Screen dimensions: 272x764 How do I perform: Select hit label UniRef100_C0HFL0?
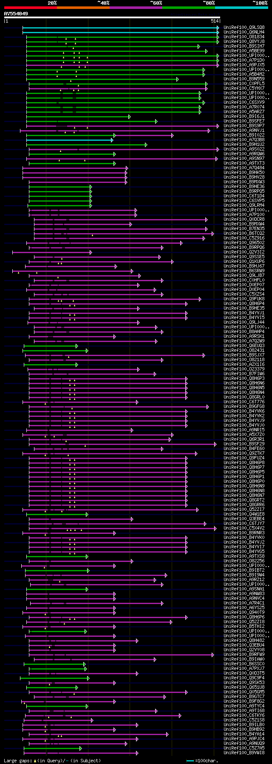(244, 280)
